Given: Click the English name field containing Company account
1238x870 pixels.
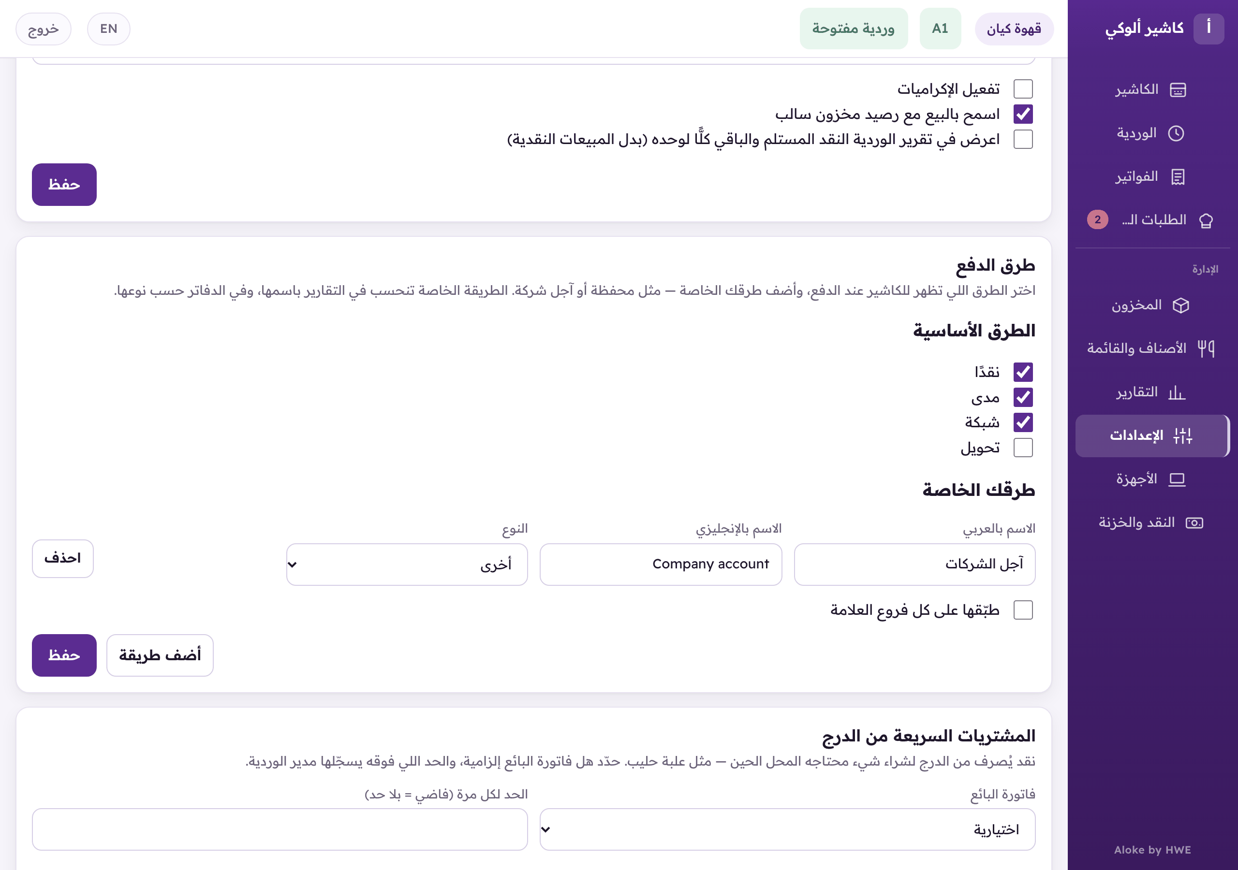Looking at the screenshot, I should [661, 565].
